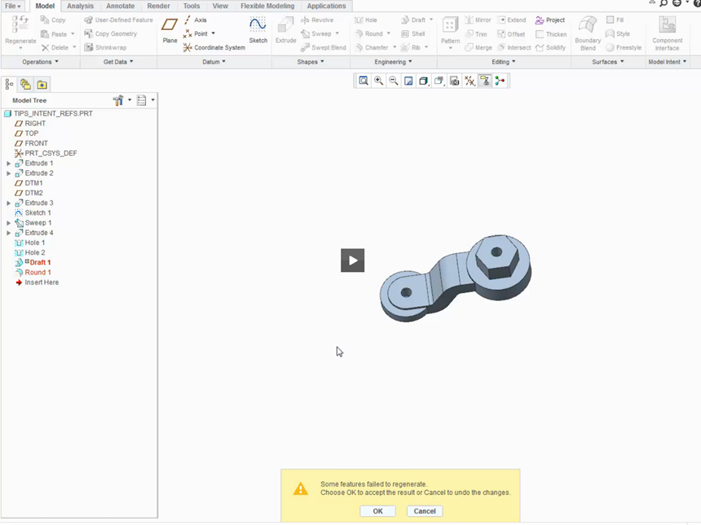Click the Repaint icon
The height and width of the screenshot is (525, 701).
tap(408, 81)
